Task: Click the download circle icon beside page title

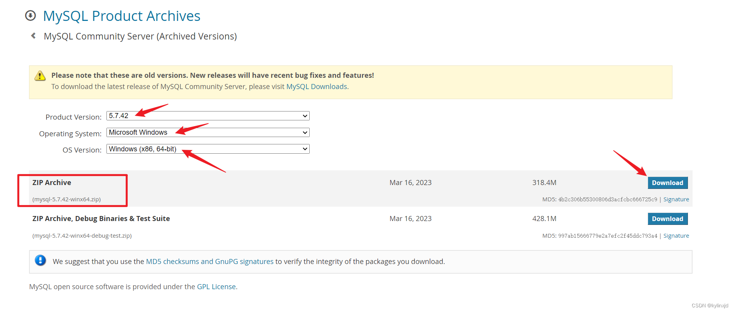Action: (30, 15)
